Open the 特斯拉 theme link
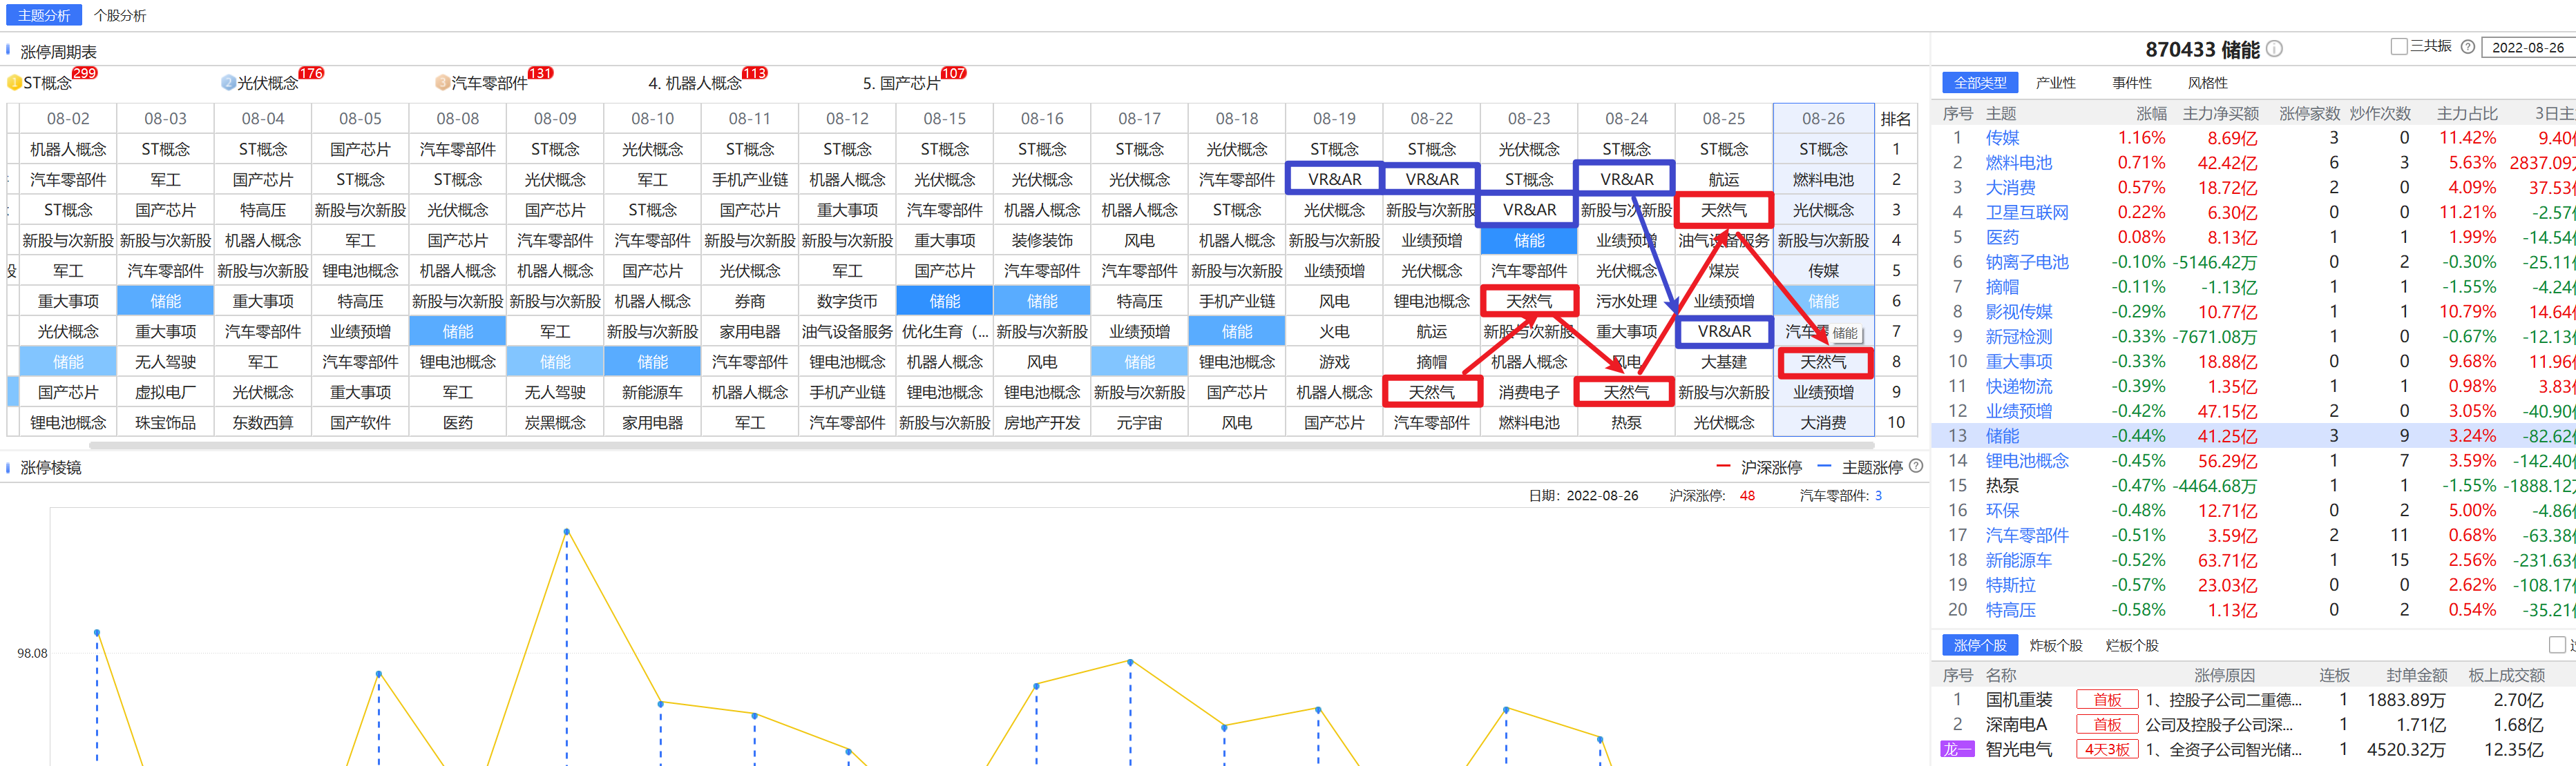This screenshot has height=766, width=2576. pos(2010,585)
